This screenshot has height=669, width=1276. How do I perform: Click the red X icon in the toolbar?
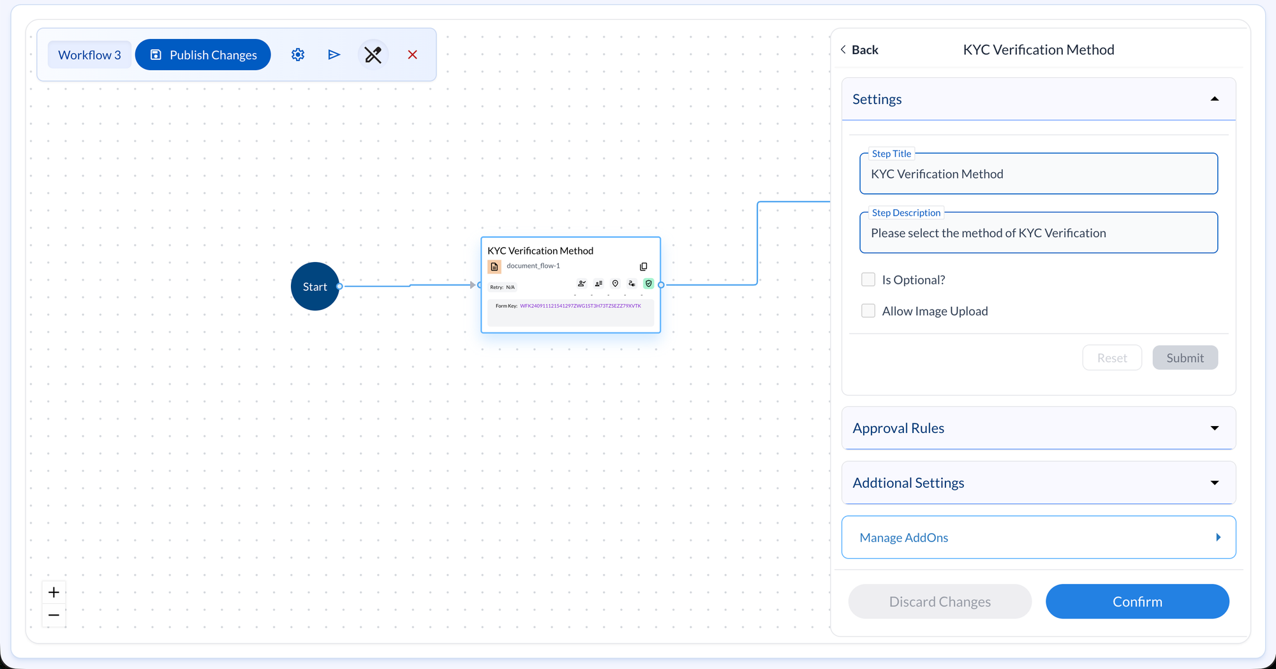[x=412, y=55]
